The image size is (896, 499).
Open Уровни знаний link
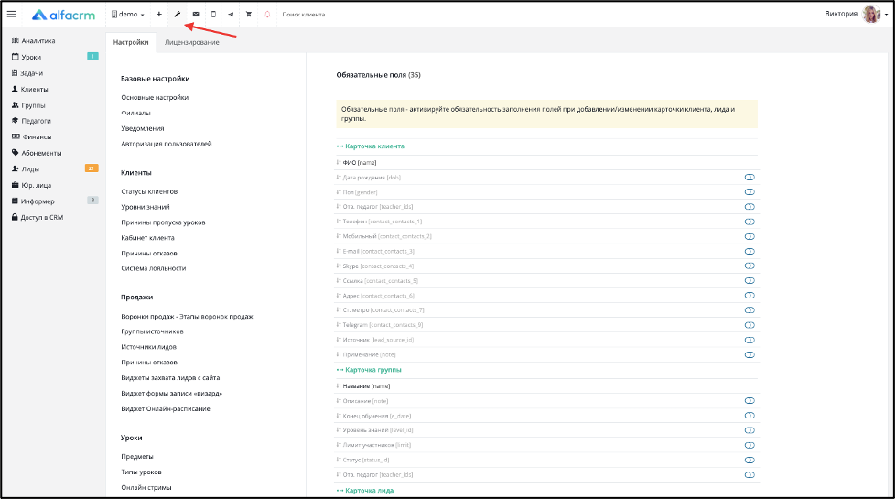click(x=146, y=207)
